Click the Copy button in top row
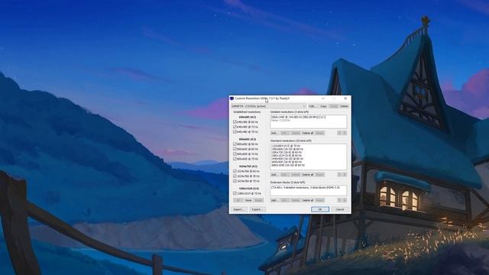 click(323, 106)
